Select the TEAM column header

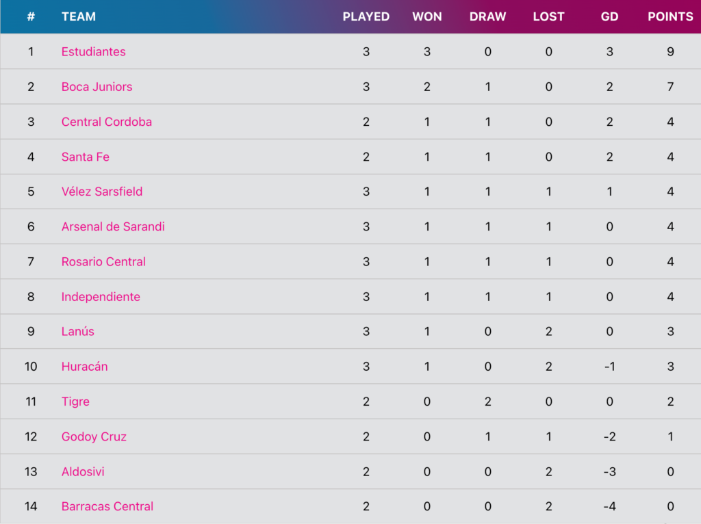coord(79,17)
